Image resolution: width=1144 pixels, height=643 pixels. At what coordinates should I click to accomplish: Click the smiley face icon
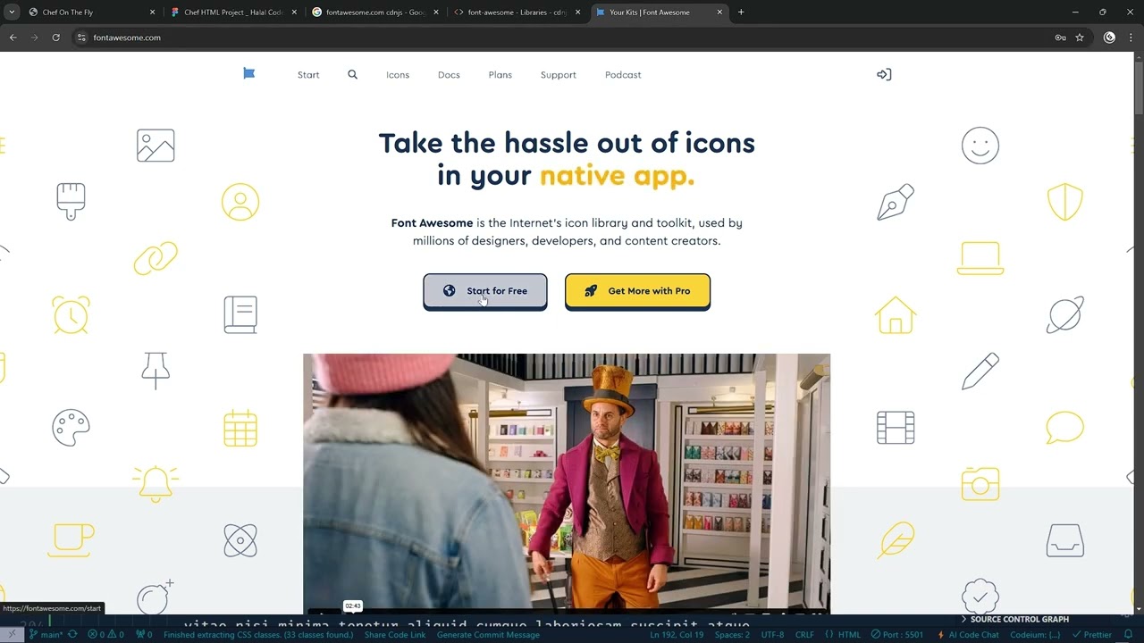click(980, 146)
